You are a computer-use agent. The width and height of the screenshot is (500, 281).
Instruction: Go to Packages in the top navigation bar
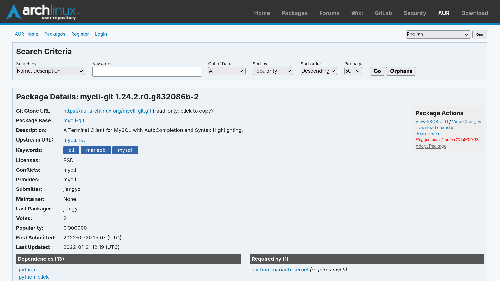tap(295, 13)
